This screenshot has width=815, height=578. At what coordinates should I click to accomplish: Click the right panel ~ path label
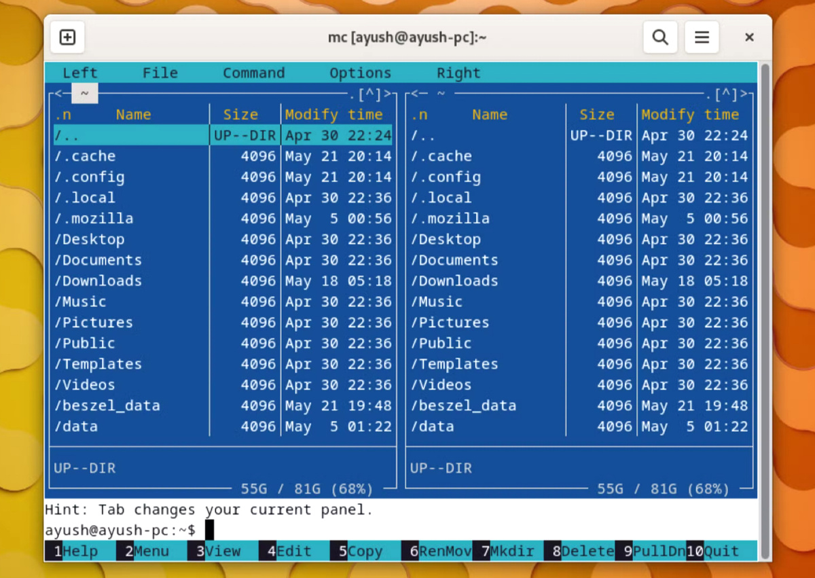coord(441,93)
